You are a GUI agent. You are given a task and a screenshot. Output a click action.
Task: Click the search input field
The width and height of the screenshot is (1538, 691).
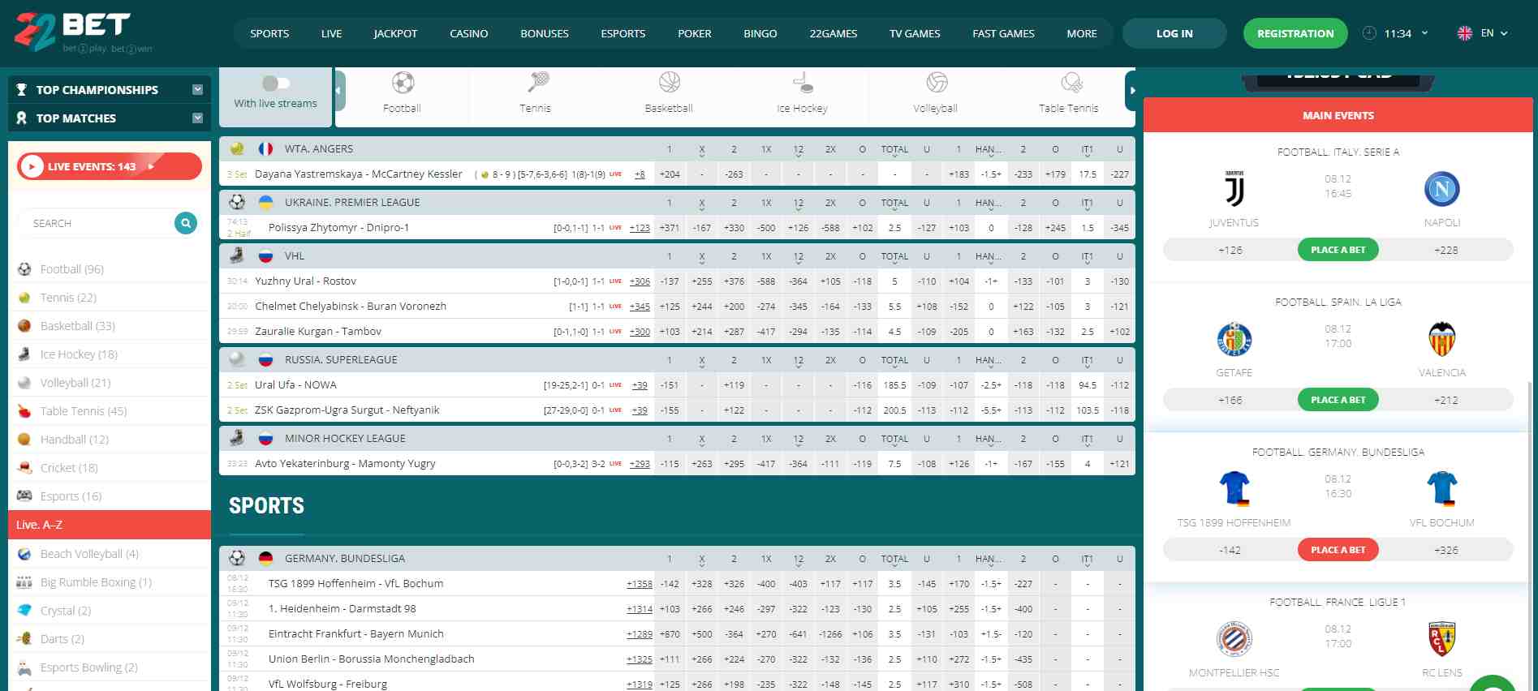click(x=97, y=223)
